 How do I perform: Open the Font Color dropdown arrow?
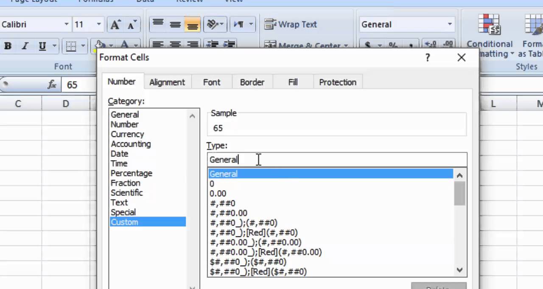pyautogui.click(x=136, y=45)
